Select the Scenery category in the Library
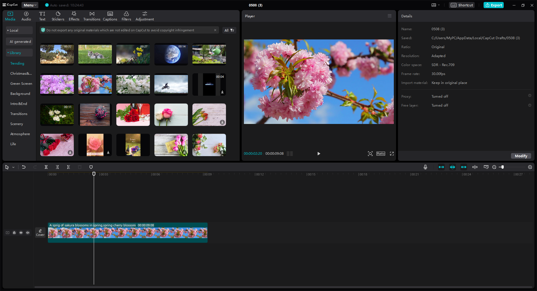537x291 pixels. click(17, 124)
